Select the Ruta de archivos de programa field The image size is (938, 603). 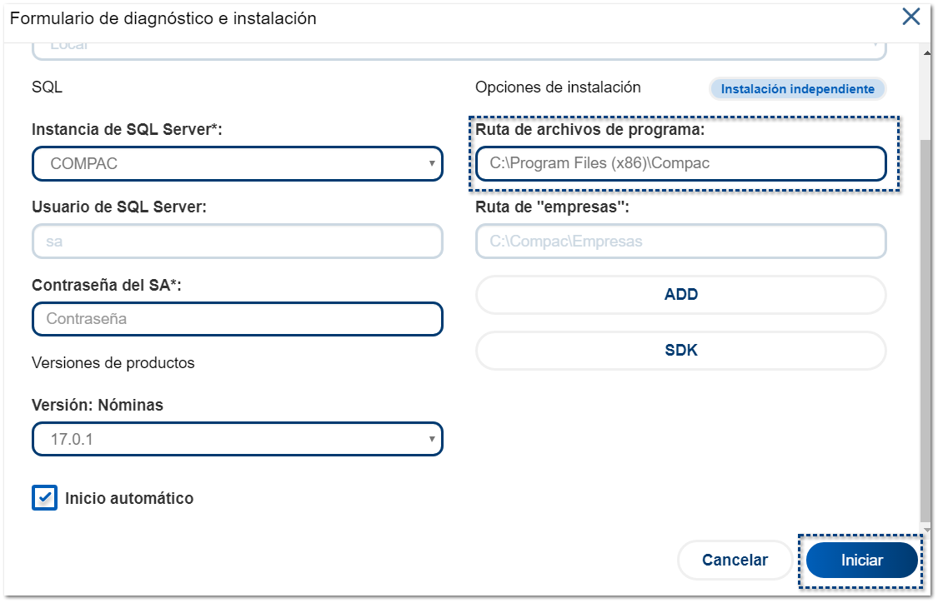click(680, 163)
